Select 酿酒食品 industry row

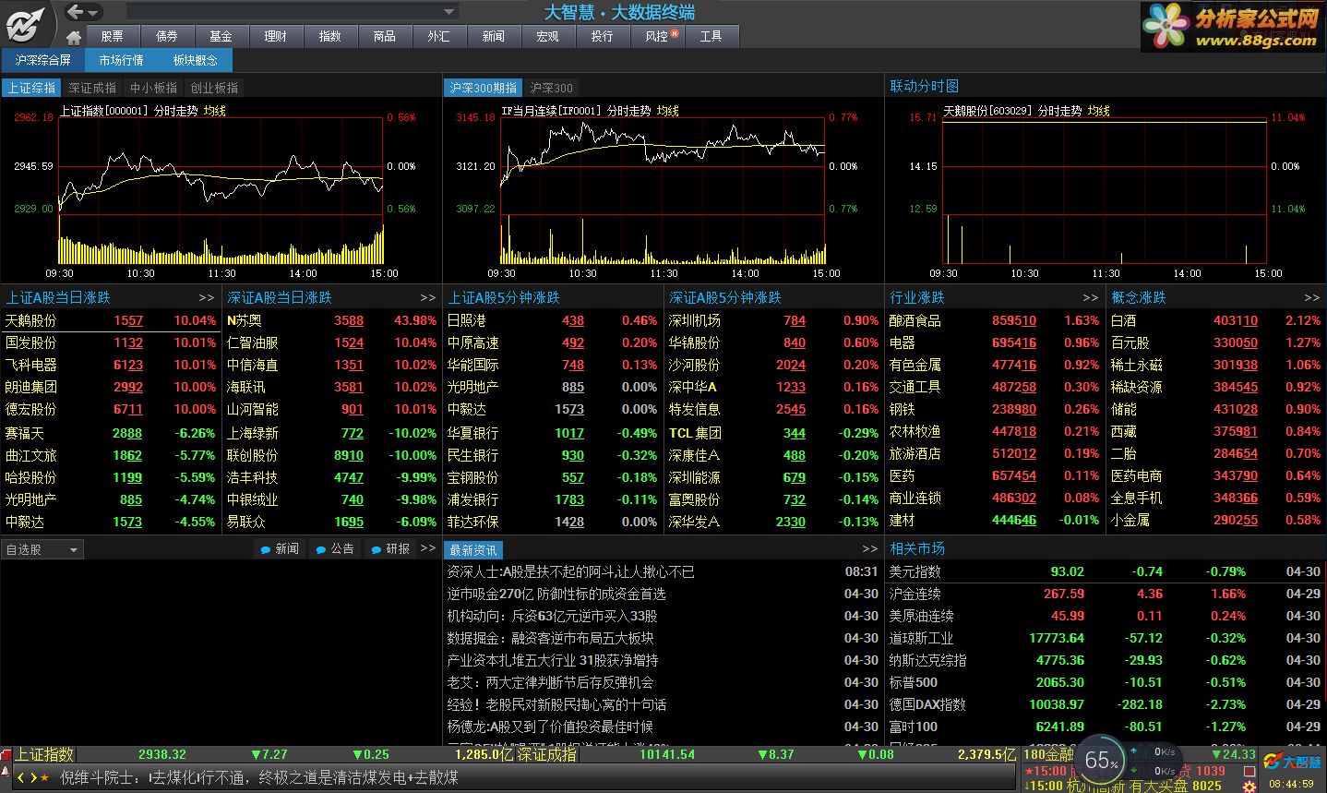click(994, 320)
